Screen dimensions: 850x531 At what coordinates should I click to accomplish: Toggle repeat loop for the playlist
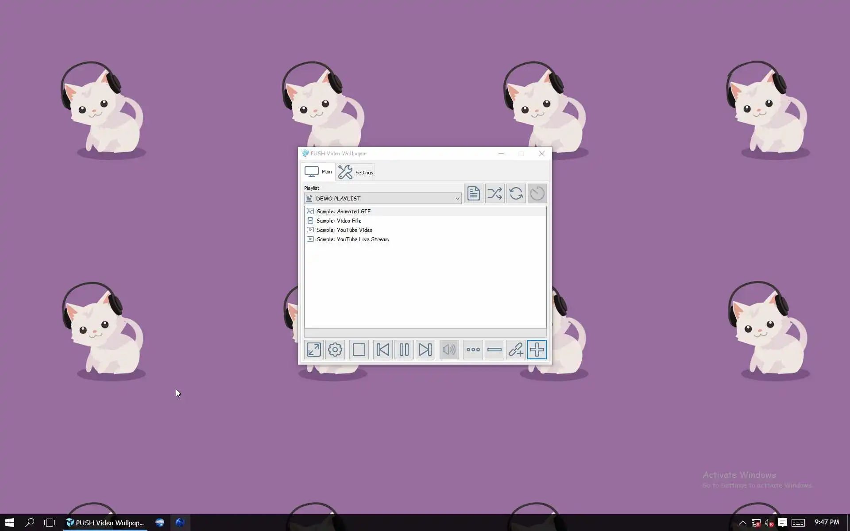pos(516,193)
